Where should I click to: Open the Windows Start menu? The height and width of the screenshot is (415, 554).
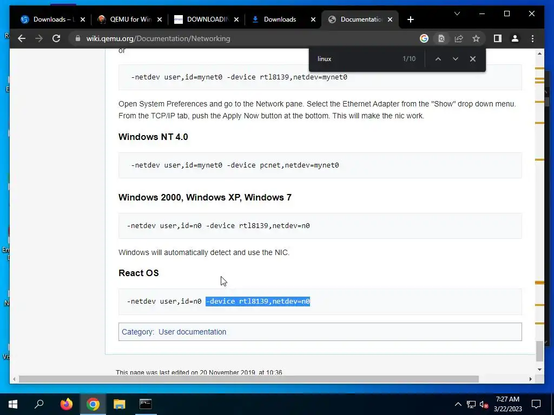[13, 404]
